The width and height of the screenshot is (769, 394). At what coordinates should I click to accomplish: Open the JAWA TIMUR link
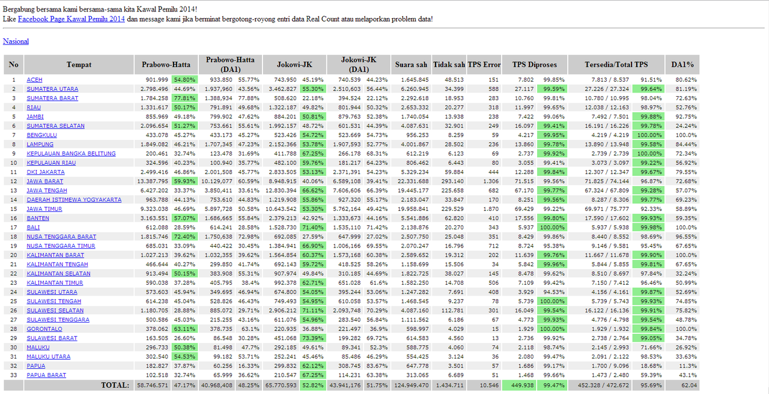coord(44,209)
